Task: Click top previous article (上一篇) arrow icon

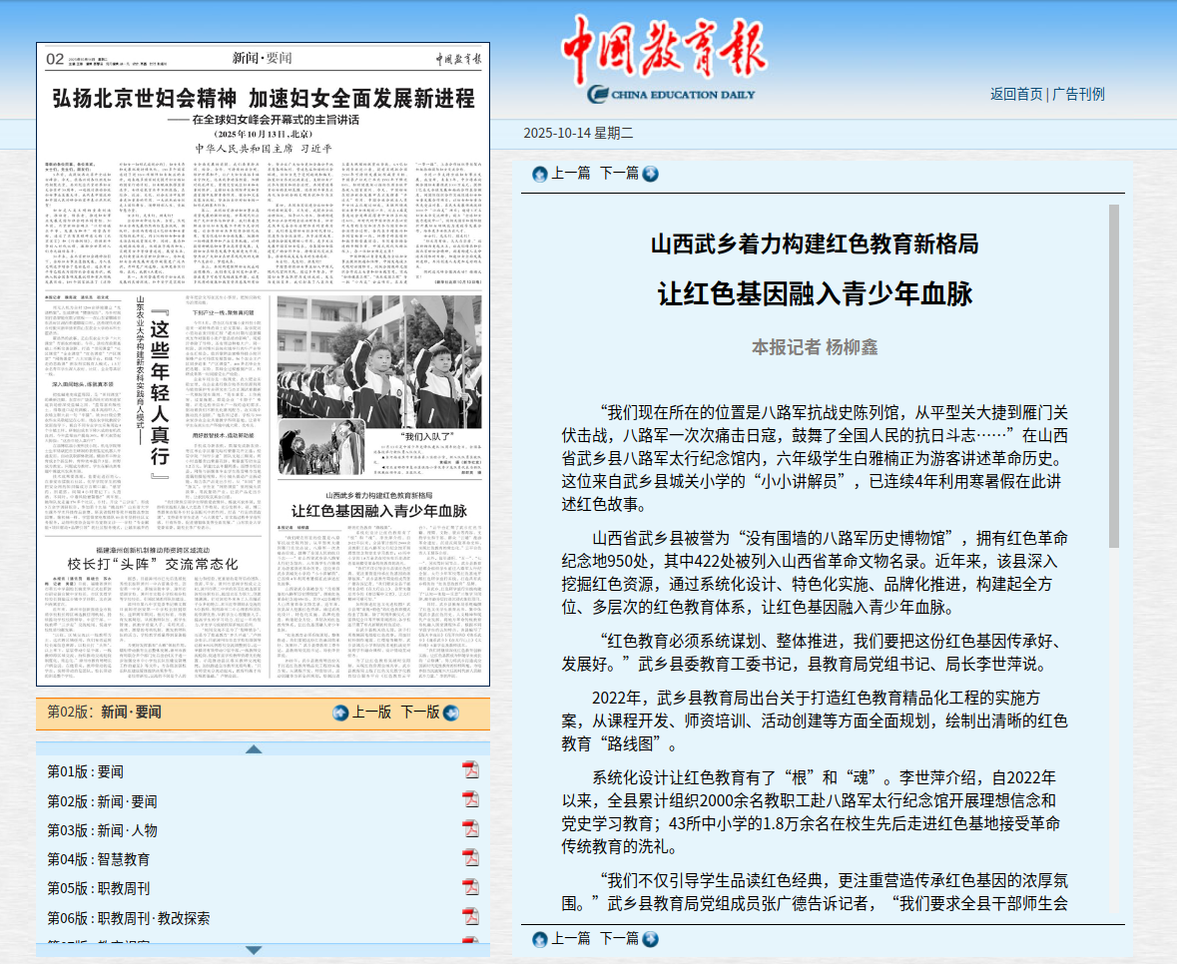Action: [540, 174]
